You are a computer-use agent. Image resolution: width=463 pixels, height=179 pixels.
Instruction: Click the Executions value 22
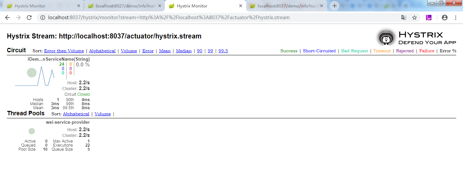point(87,145)
